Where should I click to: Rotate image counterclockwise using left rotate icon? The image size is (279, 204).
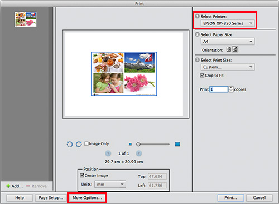click(x=70, y=144)
